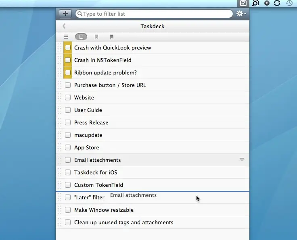Select the User Guide task text
Screen dimensions: 297x240
point(88,110)
